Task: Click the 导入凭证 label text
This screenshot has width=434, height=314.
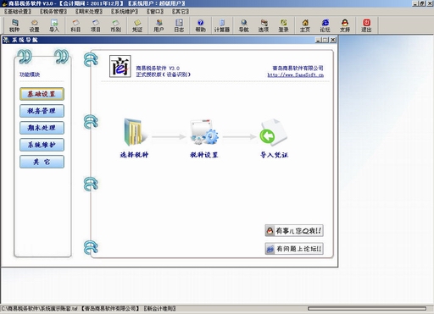Action: point(274,155)
